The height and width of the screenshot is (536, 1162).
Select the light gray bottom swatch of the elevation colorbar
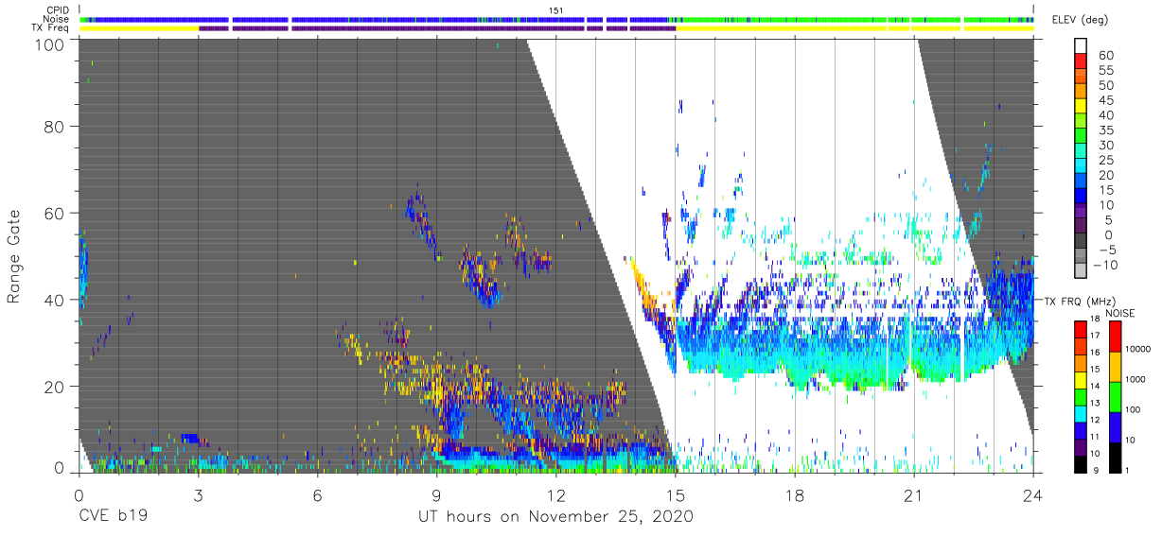(x=1081, y=272)
